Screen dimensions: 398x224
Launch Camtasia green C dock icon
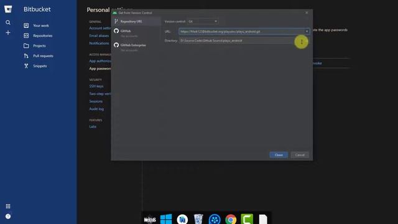tap(247, 219)
